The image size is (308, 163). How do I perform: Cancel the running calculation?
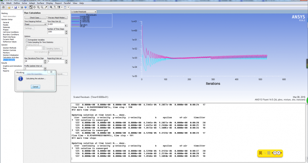35,87
